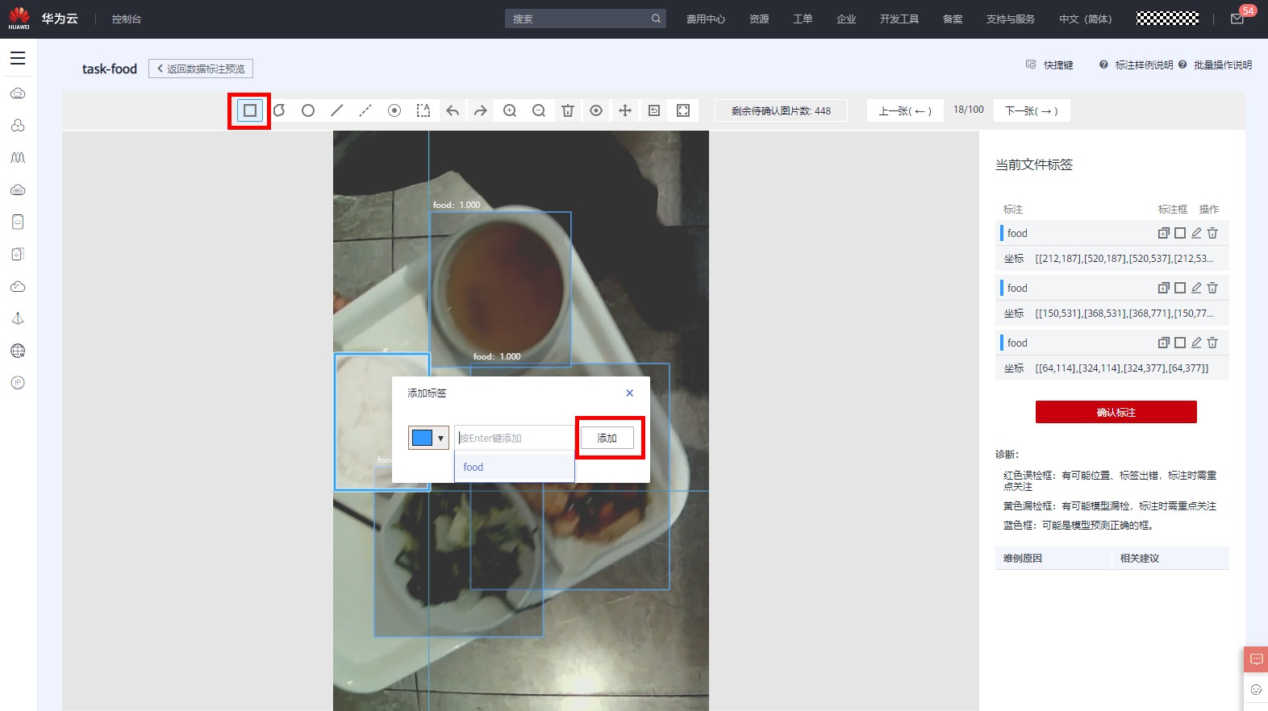Select the rectangle annotation tool
Screen dimensions: 1268x711
coord(250,110)
